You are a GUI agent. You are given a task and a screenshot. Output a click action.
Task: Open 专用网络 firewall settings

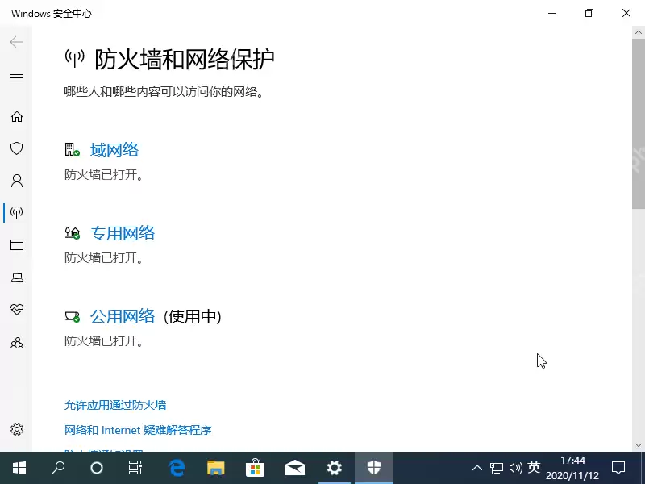[x=123, y=232]
